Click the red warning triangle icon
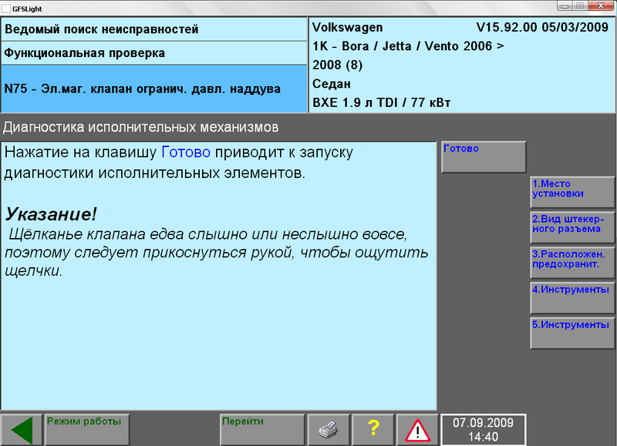Screen dimensions: 617x446 (x=417, y=430)
